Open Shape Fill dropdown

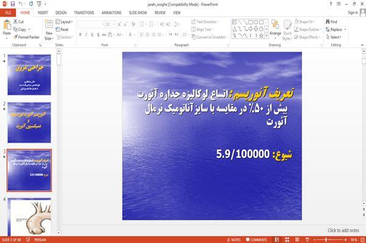(304, 22)
